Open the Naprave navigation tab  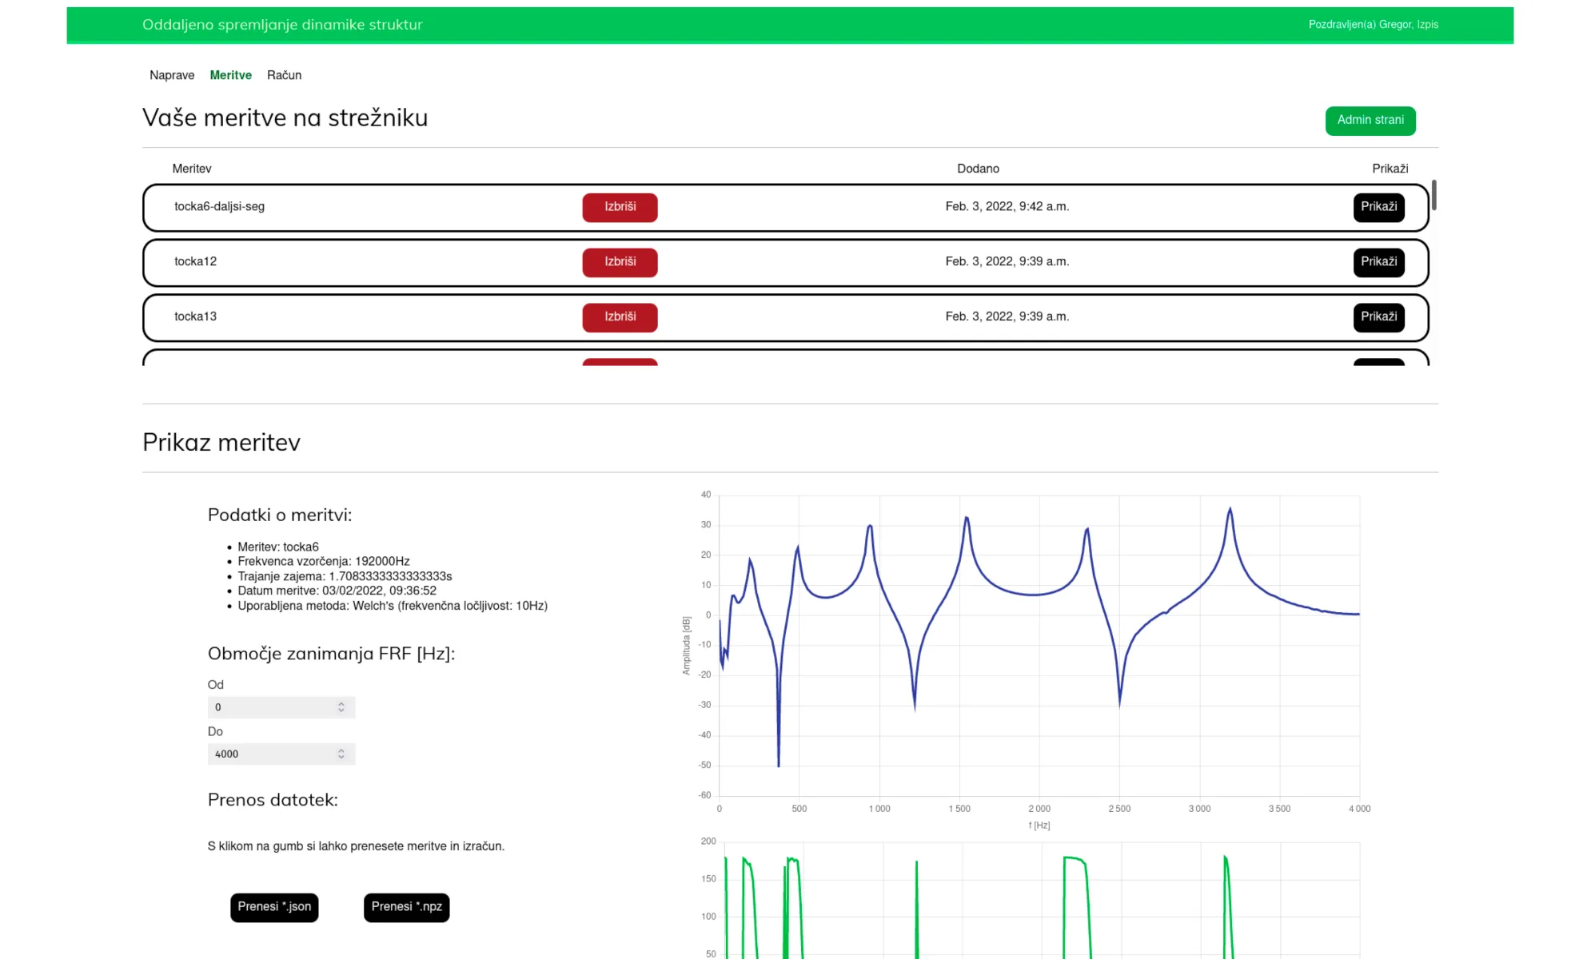(172, 75)
